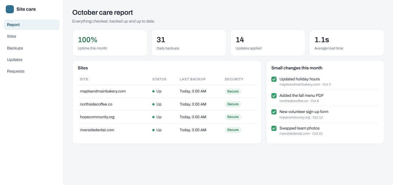This screenshot has height=185, width=393.
Task: Click the October care report heading
Action: click(x=103, y=12)
